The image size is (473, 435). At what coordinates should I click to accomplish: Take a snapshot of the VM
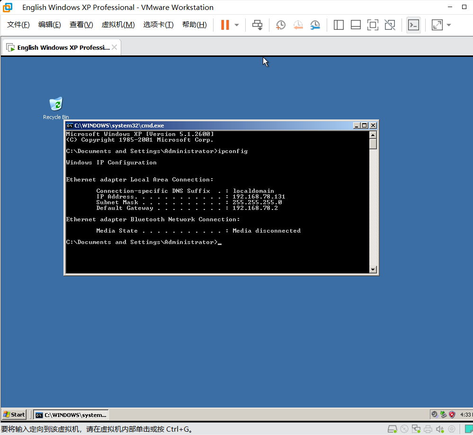281,25
